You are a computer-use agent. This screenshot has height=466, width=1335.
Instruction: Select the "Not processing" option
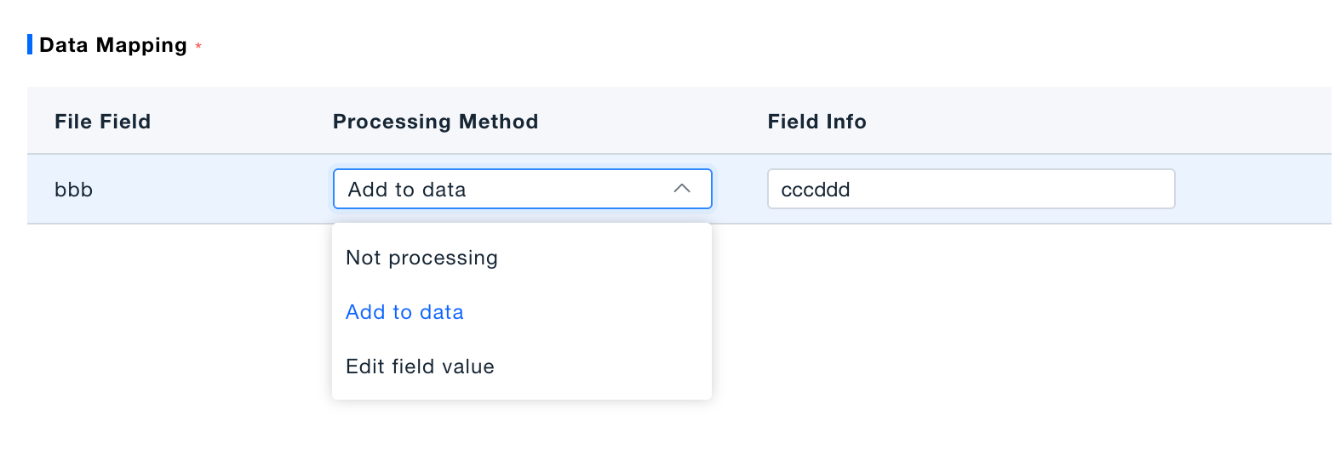(x=421, y=258)
